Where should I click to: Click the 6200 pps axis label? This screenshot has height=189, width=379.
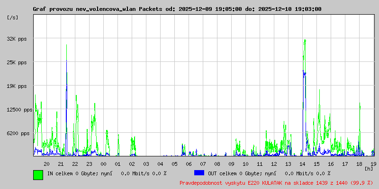18,133
